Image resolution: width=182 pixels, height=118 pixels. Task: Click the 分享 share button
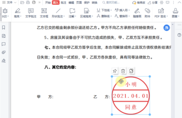153,2
